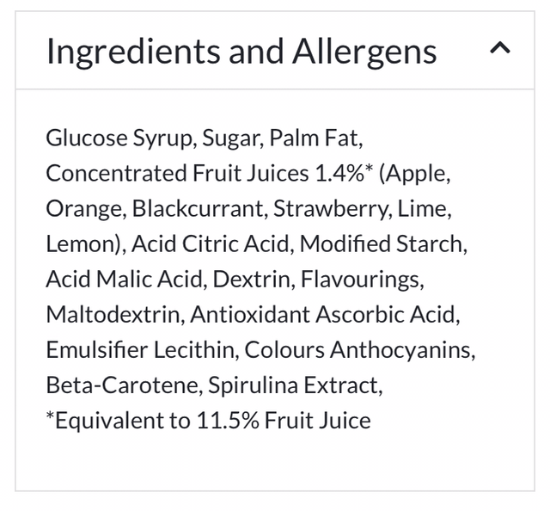Click Antioxidant Ascorbic Acid text
Viewport: 550px width, 511px height.
coord(325,315)
